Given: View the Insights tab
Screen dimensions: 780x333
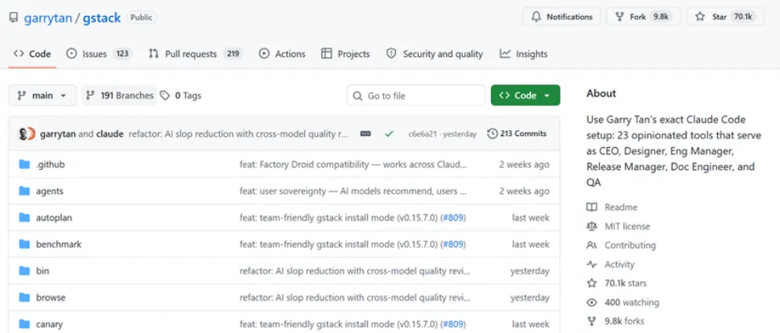Looking at the screenshot, I should 523,54.
